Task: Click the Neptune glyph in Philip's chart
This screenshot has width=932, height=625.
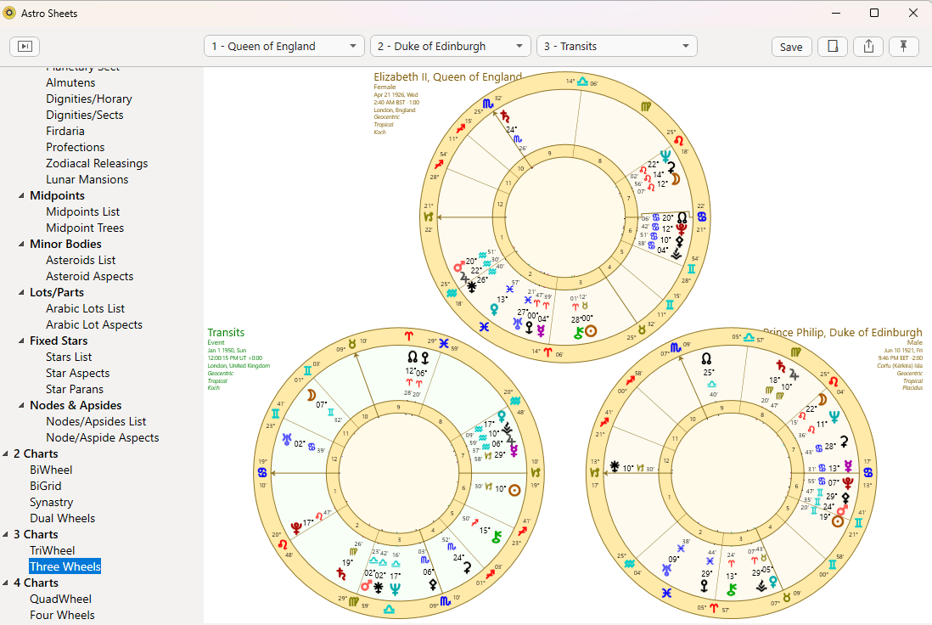Action: tap(834, 418)
